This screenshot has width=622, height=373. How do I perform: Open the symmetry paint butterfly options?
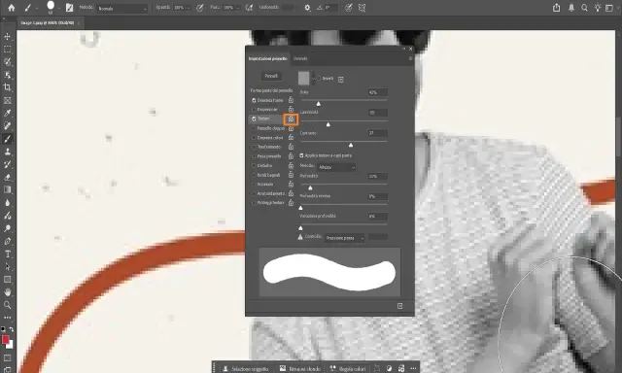(362, 8)
